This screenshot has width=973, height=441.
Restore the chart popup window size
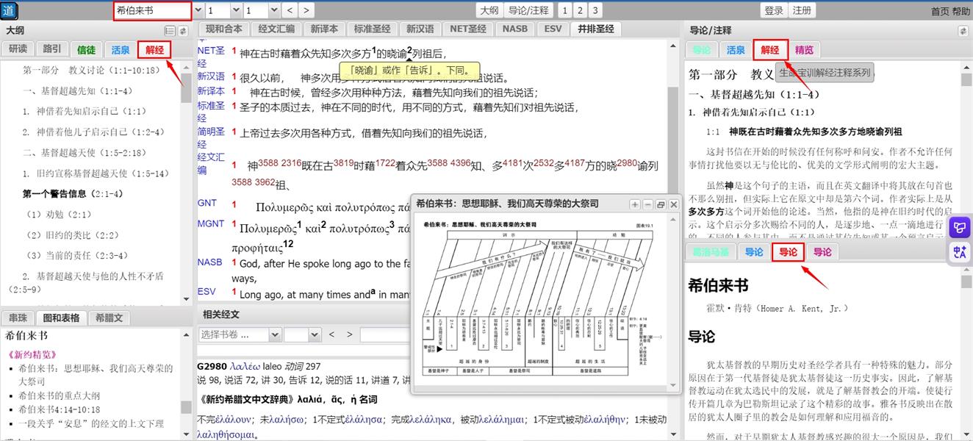pyautogui.click(x=660, y=204)
